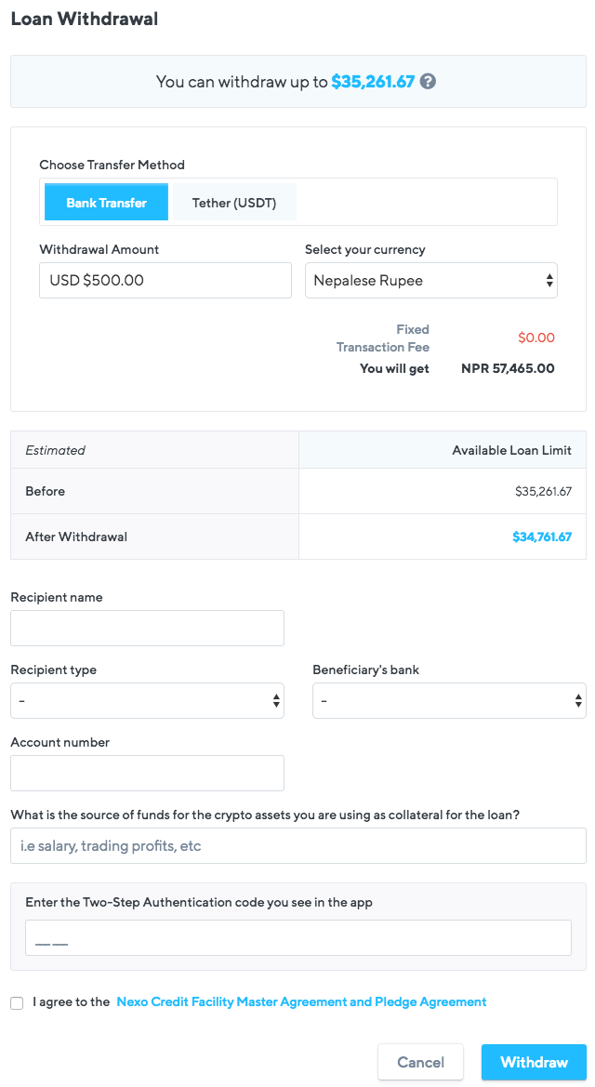Click the Withdrawal Amount input field
595x1087 pixels.
pos(165,280)
